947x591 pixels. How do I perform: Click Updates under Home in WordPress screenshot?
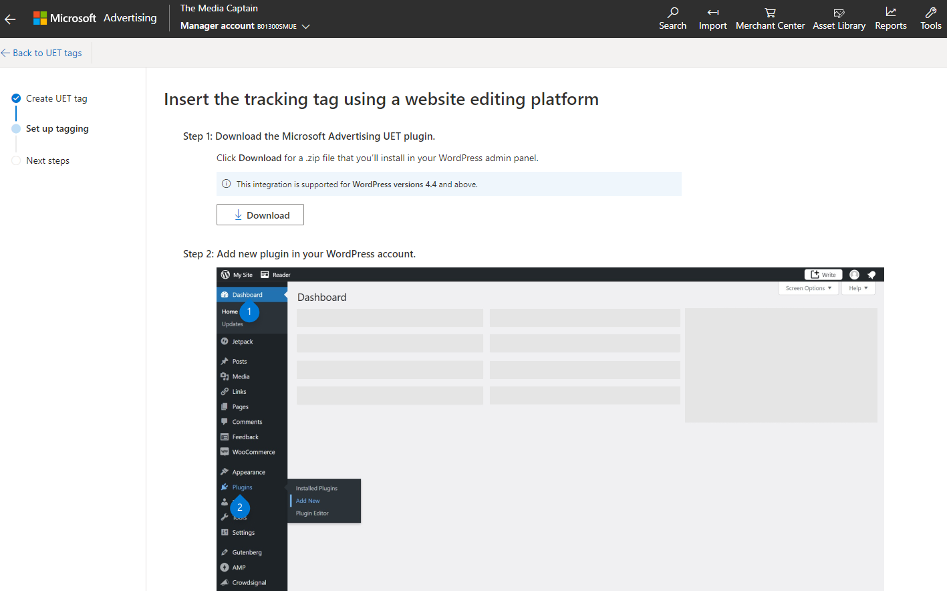(x=233, y=324)
